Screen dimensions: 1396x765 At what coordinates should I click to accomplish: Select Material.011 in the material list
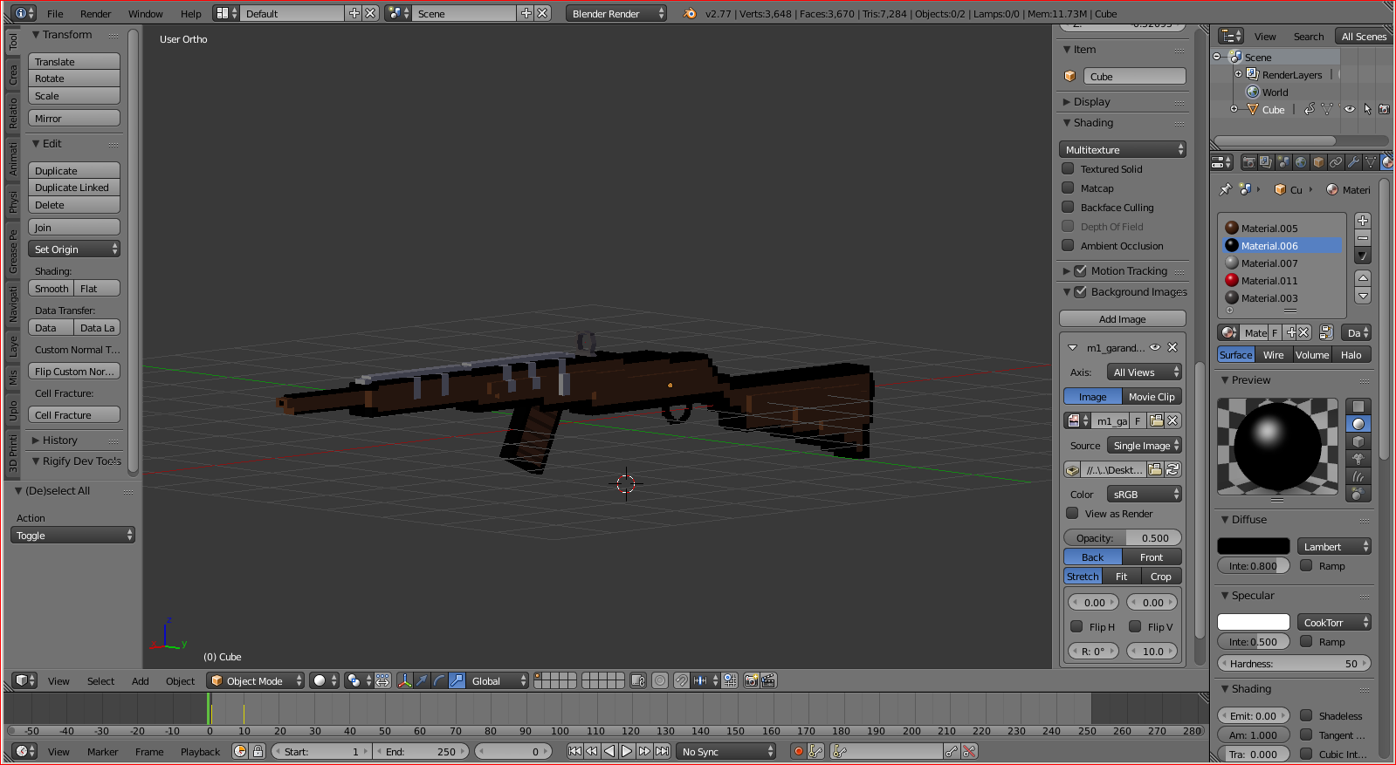coord(1282,280)
